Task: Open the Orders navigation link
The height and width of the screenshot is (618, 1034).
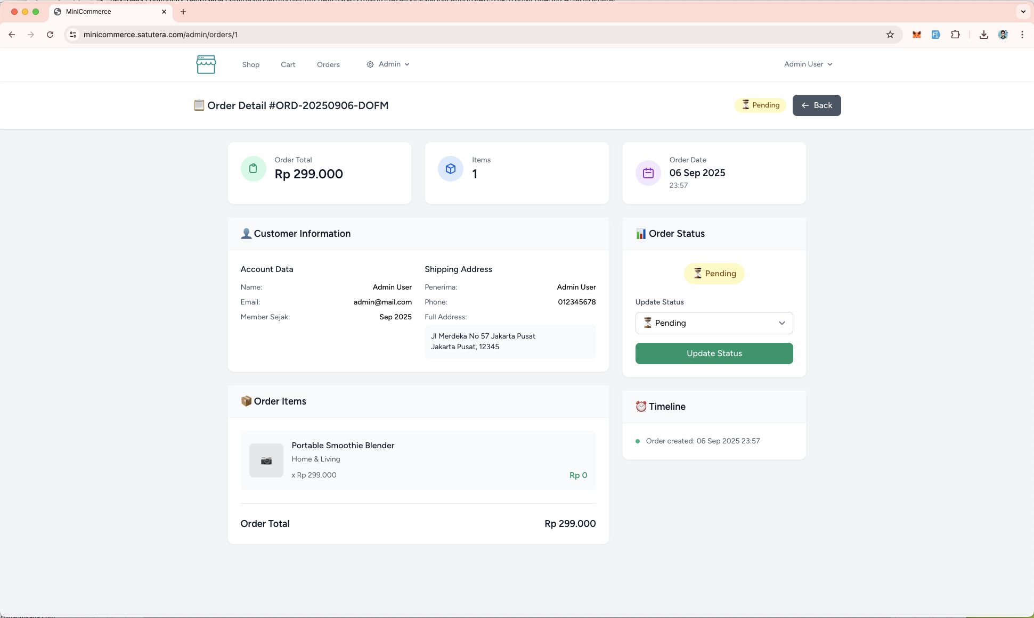Action: pyautogui.click(x=328, y=64)
